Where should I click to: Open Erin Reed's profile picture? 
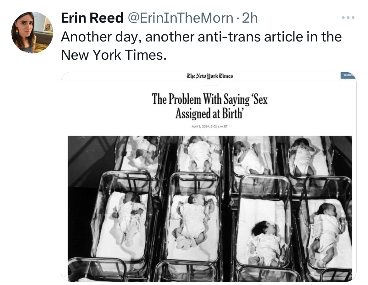coord(32,32)
